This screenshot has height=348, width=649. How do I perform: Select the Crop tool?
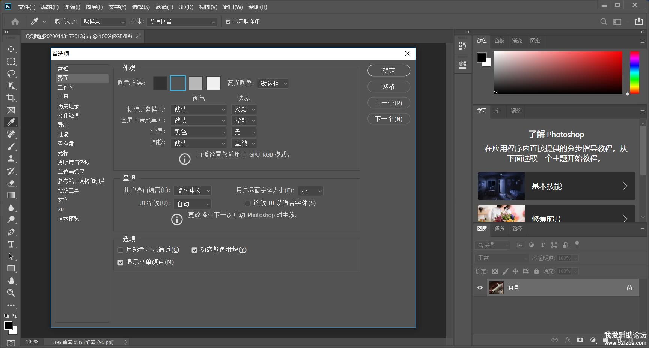click(11, 98)
